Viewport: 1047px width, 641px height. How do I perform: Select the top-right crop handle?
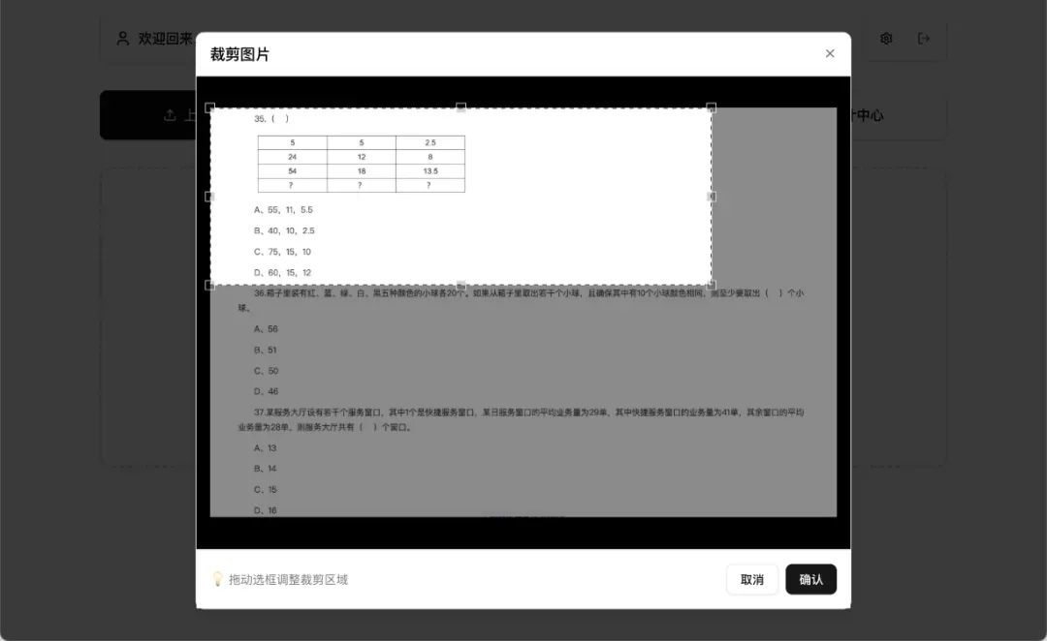click(x=712, y=107)
